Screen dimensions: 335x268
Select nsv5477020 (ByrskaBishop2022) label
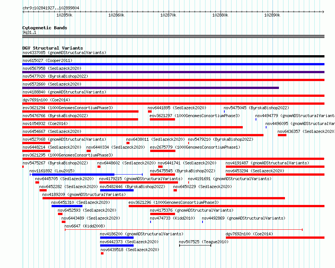(x=55, y=76)
